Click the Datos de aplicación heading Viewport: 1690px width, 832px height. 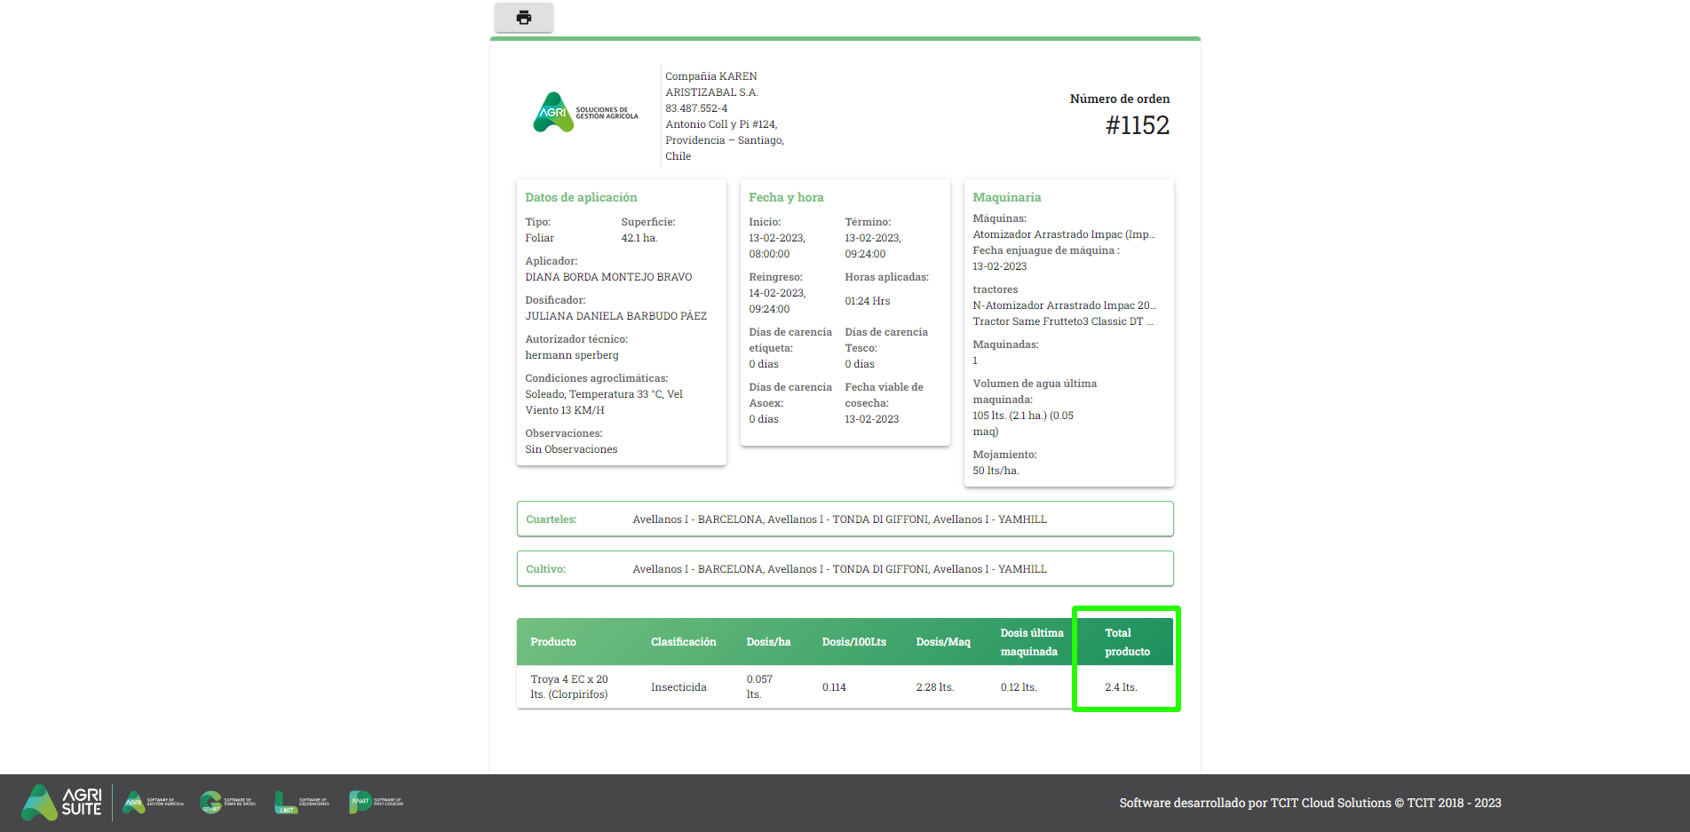click(581, 197)
